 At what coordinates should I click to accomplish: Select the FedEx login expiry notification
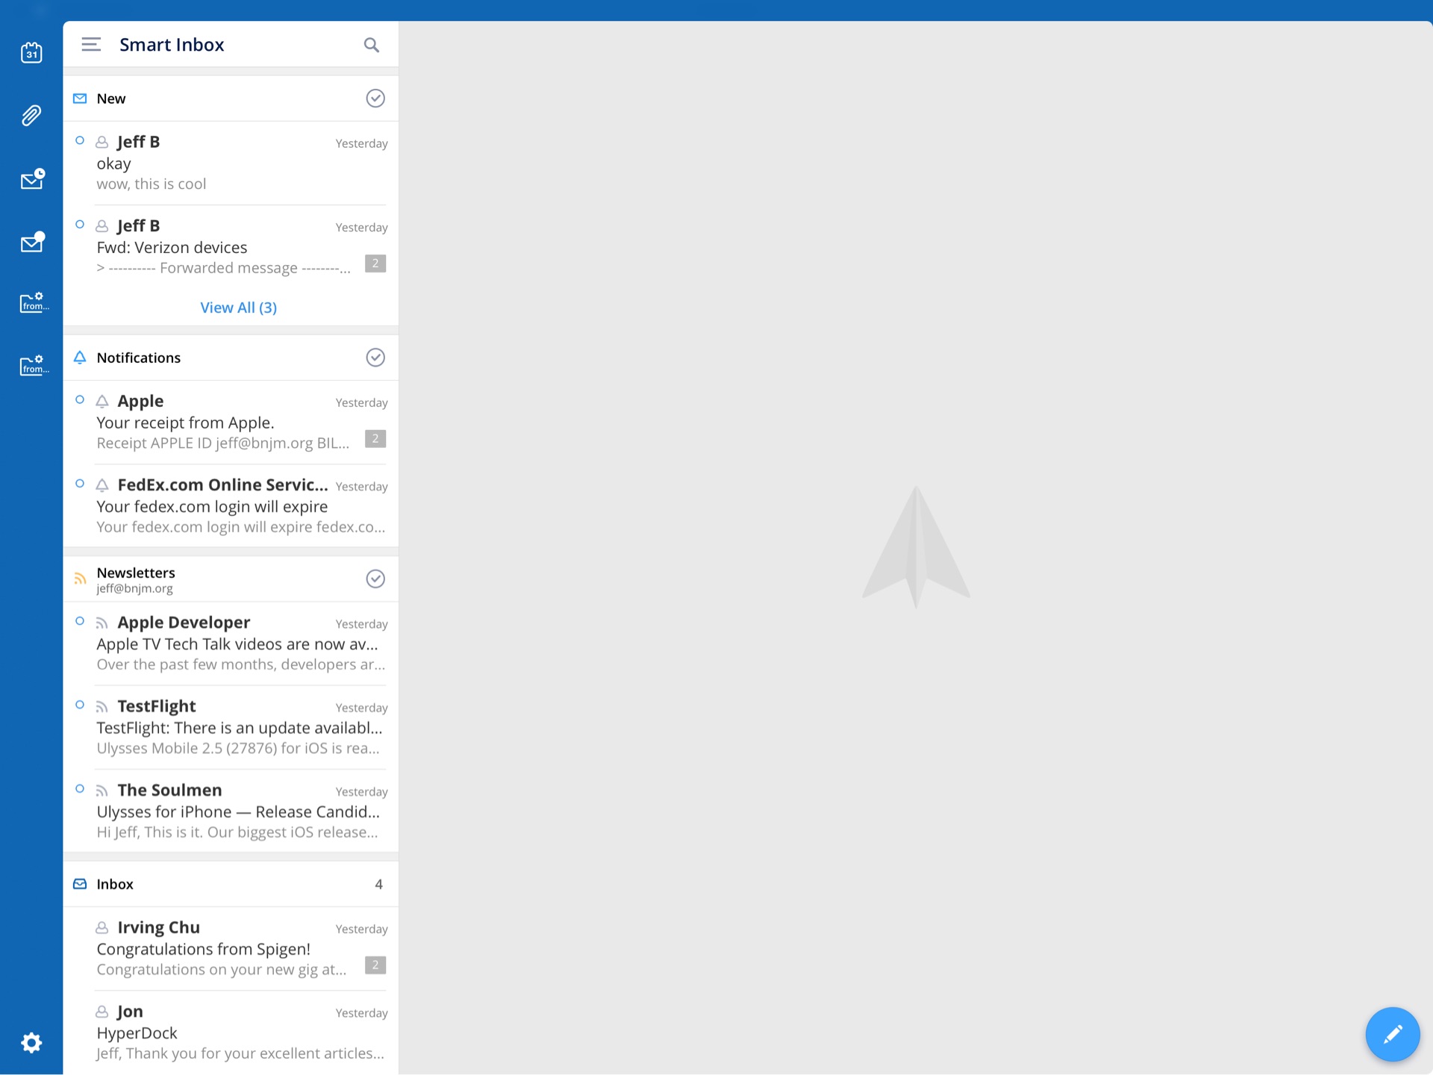point(224,506)
